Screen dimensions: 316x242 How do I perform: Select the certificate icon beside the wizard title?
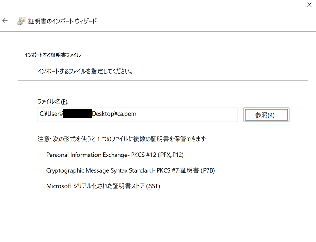[21, 21]
